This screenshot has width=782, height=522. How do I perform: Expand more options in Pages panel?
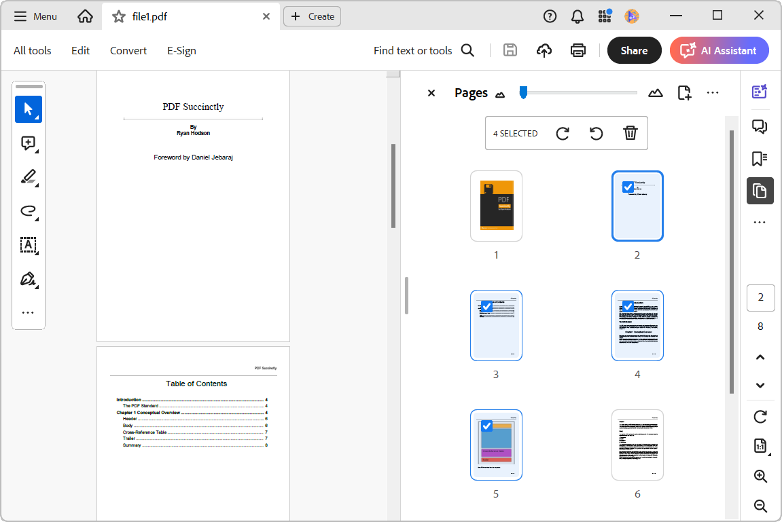pyautogui.click(x=713, y=93)
